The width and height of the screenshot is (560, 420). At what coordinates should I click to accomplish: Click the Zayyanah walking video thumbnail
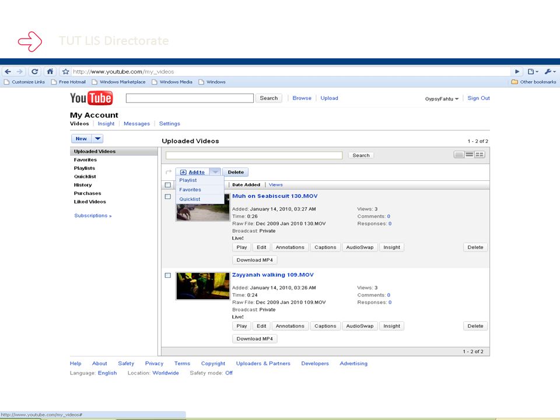click(203, 286)
